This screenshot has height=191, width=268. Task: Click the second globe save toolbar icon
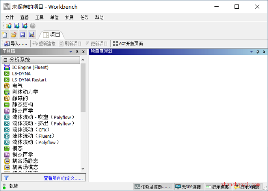17,26
